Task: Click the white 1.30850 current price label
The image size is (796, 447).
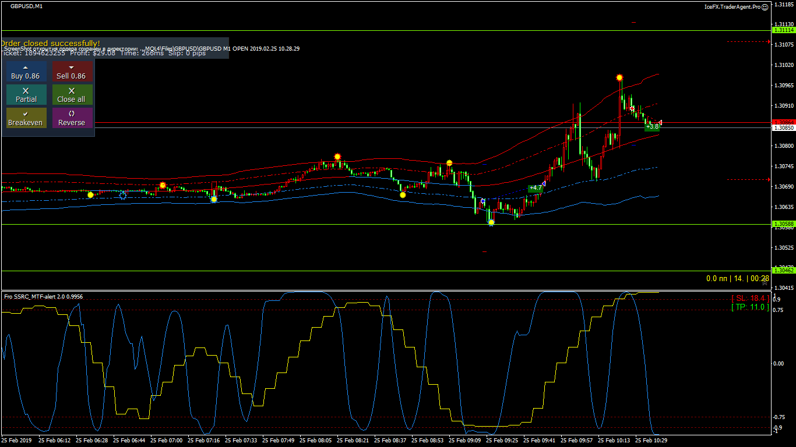Action: [x=783, y=127]
